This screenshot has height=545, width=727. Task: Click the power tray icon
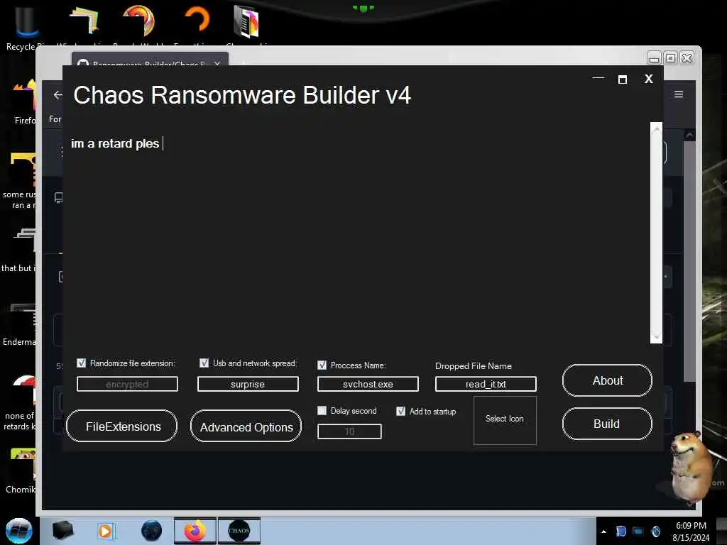click(x=655, y=531)
